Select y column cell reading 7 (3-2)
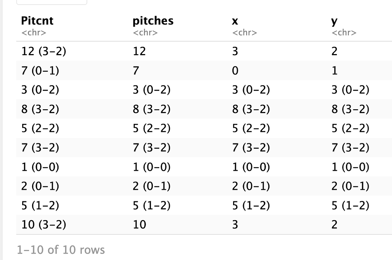 (350, 148)
